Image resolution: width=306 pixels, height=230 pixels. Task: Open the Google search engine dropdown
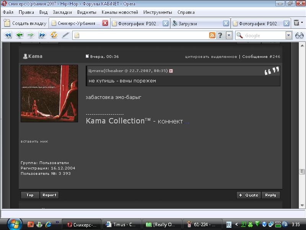pos(289,35)
